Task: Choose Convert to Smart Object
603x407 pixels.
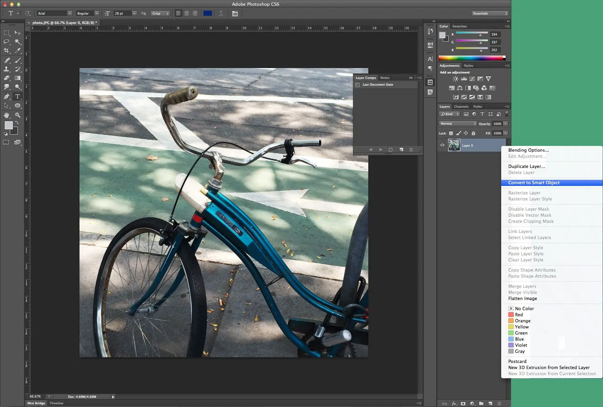Action: [x=552, y=183]
